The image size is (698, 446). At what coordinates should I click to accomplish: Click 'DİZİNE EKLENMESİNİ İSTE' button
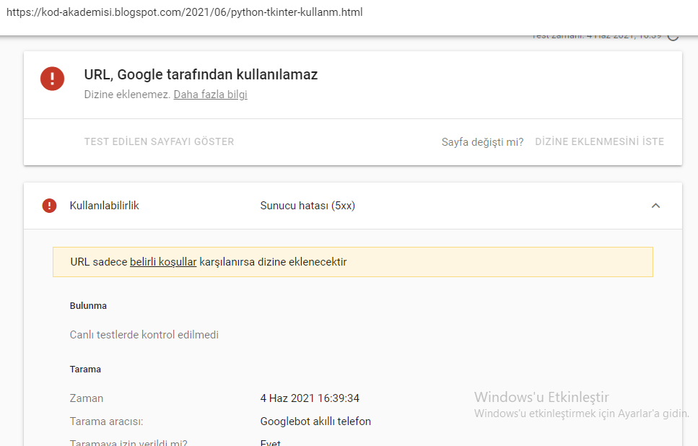(x=599, y=141)
